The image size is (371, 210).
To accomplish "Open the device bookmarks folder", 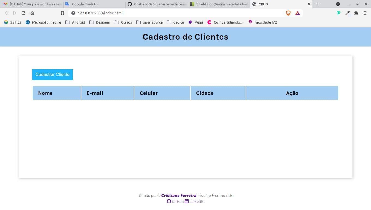I will [x=175, y=22].
